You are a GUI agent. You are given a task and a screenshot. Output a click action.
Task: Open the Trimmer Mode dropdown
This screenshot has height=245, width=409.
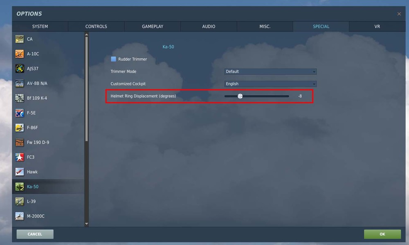(x=270, y=72)
